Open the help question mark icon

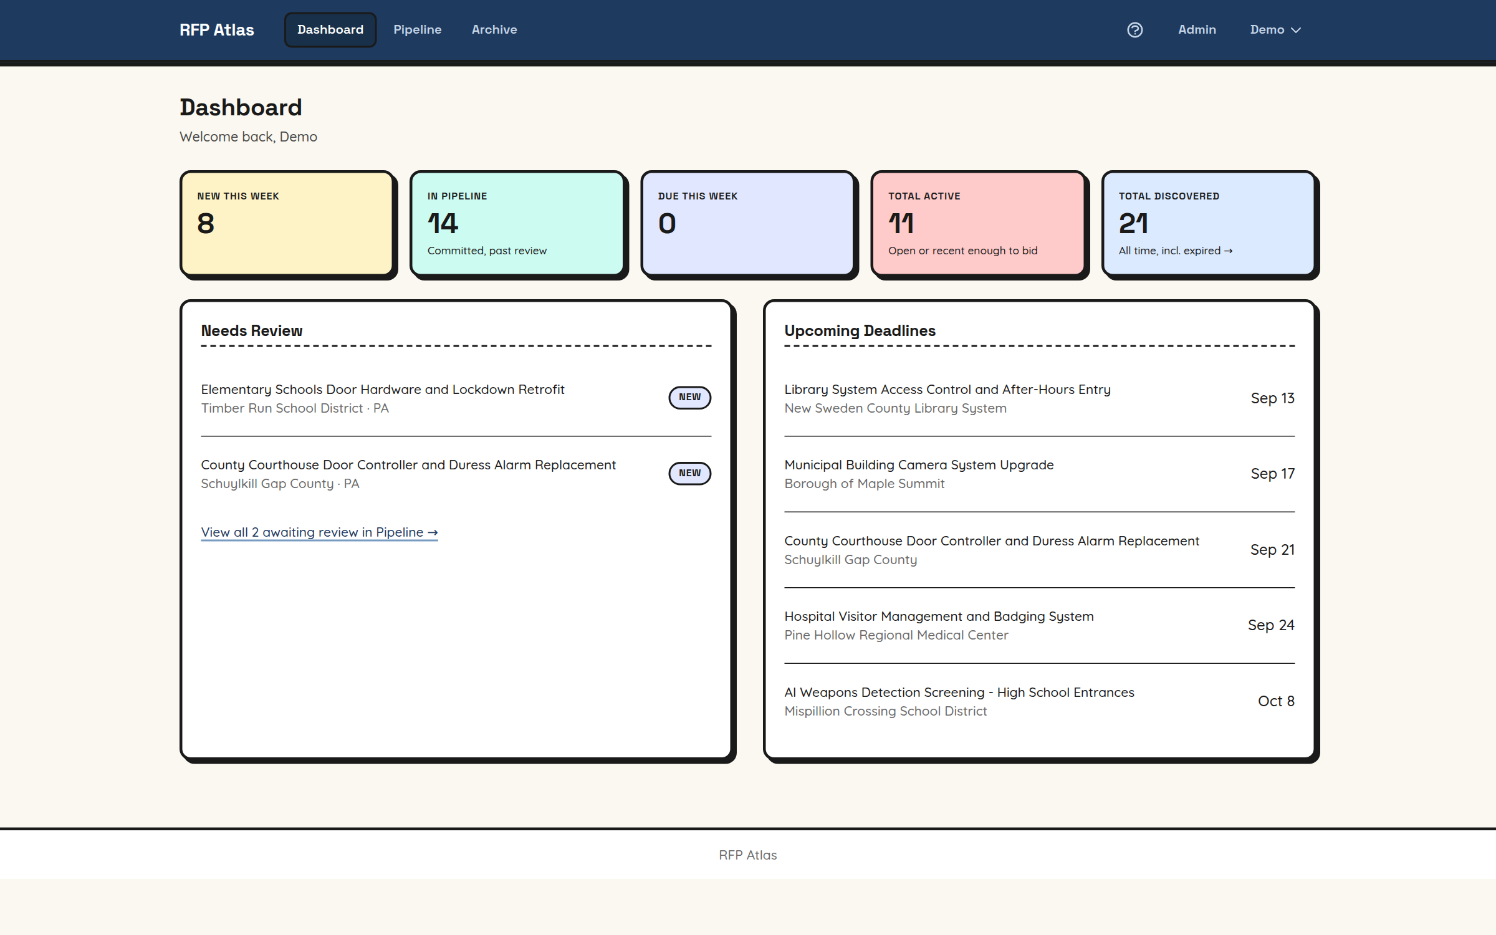1134,30
